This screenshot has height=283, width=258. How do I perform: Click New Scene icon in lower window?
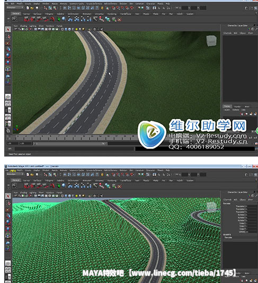28,175
